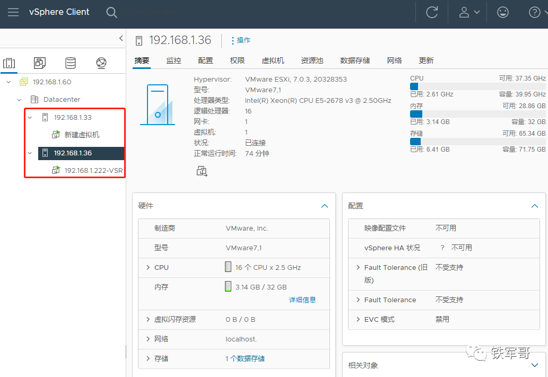
Task: Click the 存储 usage bar
Action: [478, 142]
